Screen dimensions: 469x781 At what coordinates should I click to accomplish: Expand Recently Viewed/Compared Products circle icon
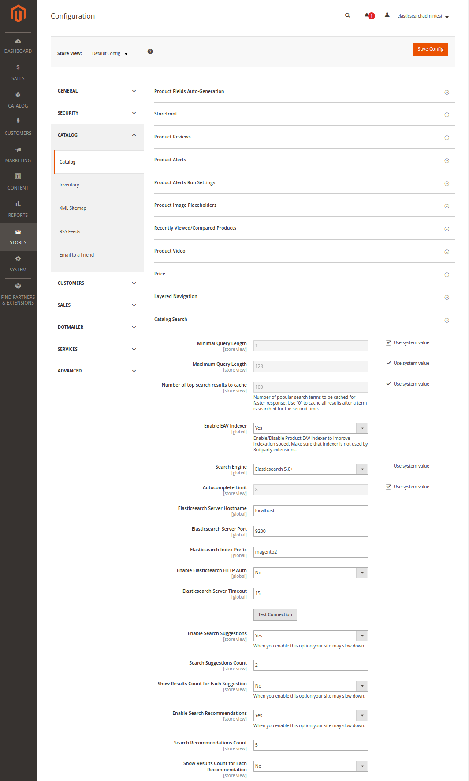pyautogui.click(x=447, y=229)
